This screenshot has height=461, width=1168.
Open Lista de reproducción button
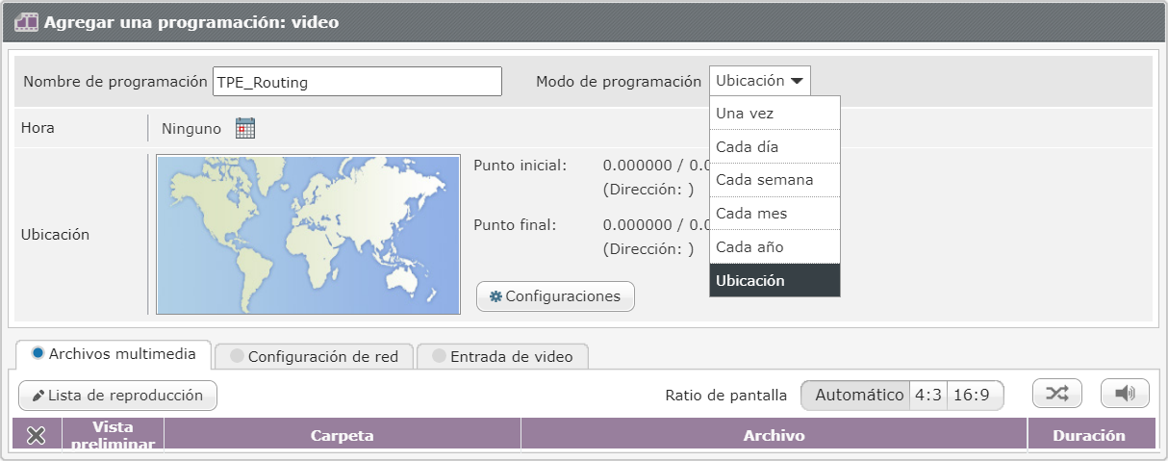[x=117, y=396]
